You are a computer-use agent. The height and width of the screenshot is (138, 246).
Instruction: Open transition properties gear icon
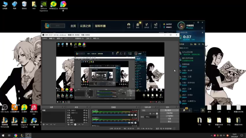tap(157, 113)
